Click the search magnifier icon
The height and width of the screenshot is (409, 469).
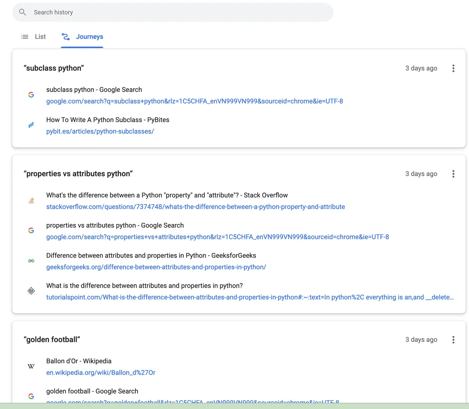(x=23, y=12)
